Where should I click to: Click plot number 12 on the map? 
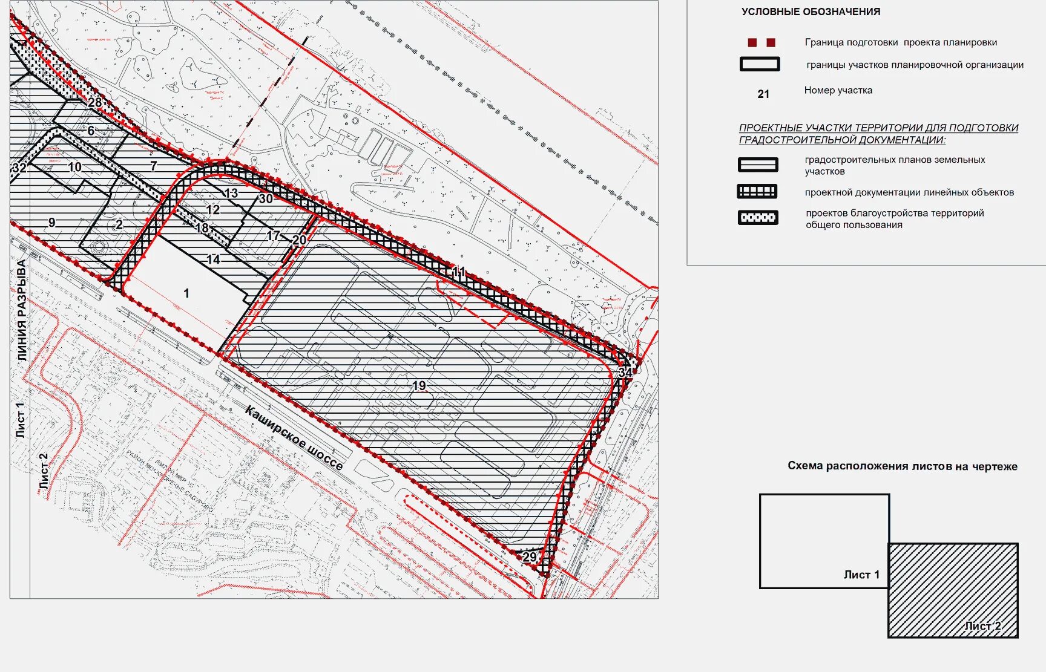pos(212,210)
